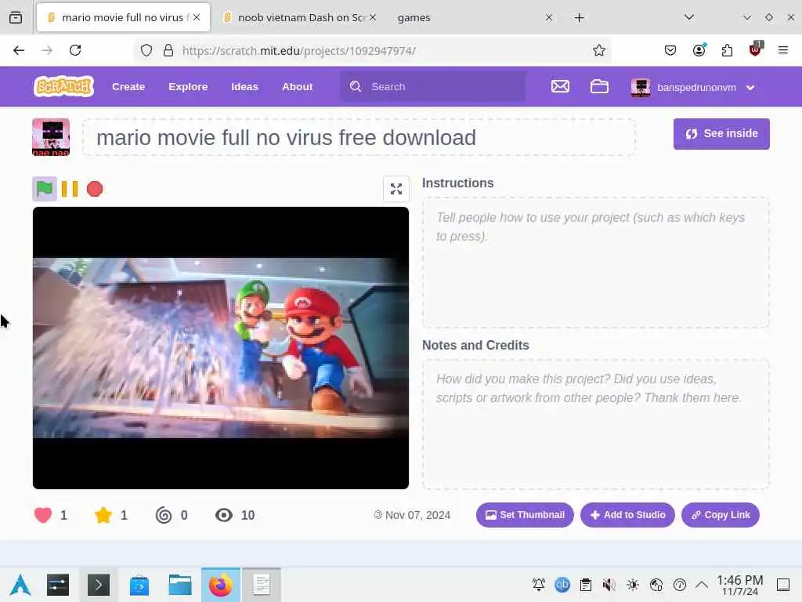Close the noob vietnam Dash tab
This screenshot has width=802, height=602.
pos(373,17)
